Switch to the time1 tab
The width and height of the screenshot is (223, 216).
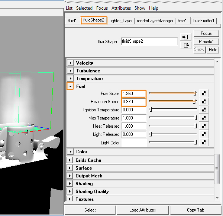click(182, 21)
